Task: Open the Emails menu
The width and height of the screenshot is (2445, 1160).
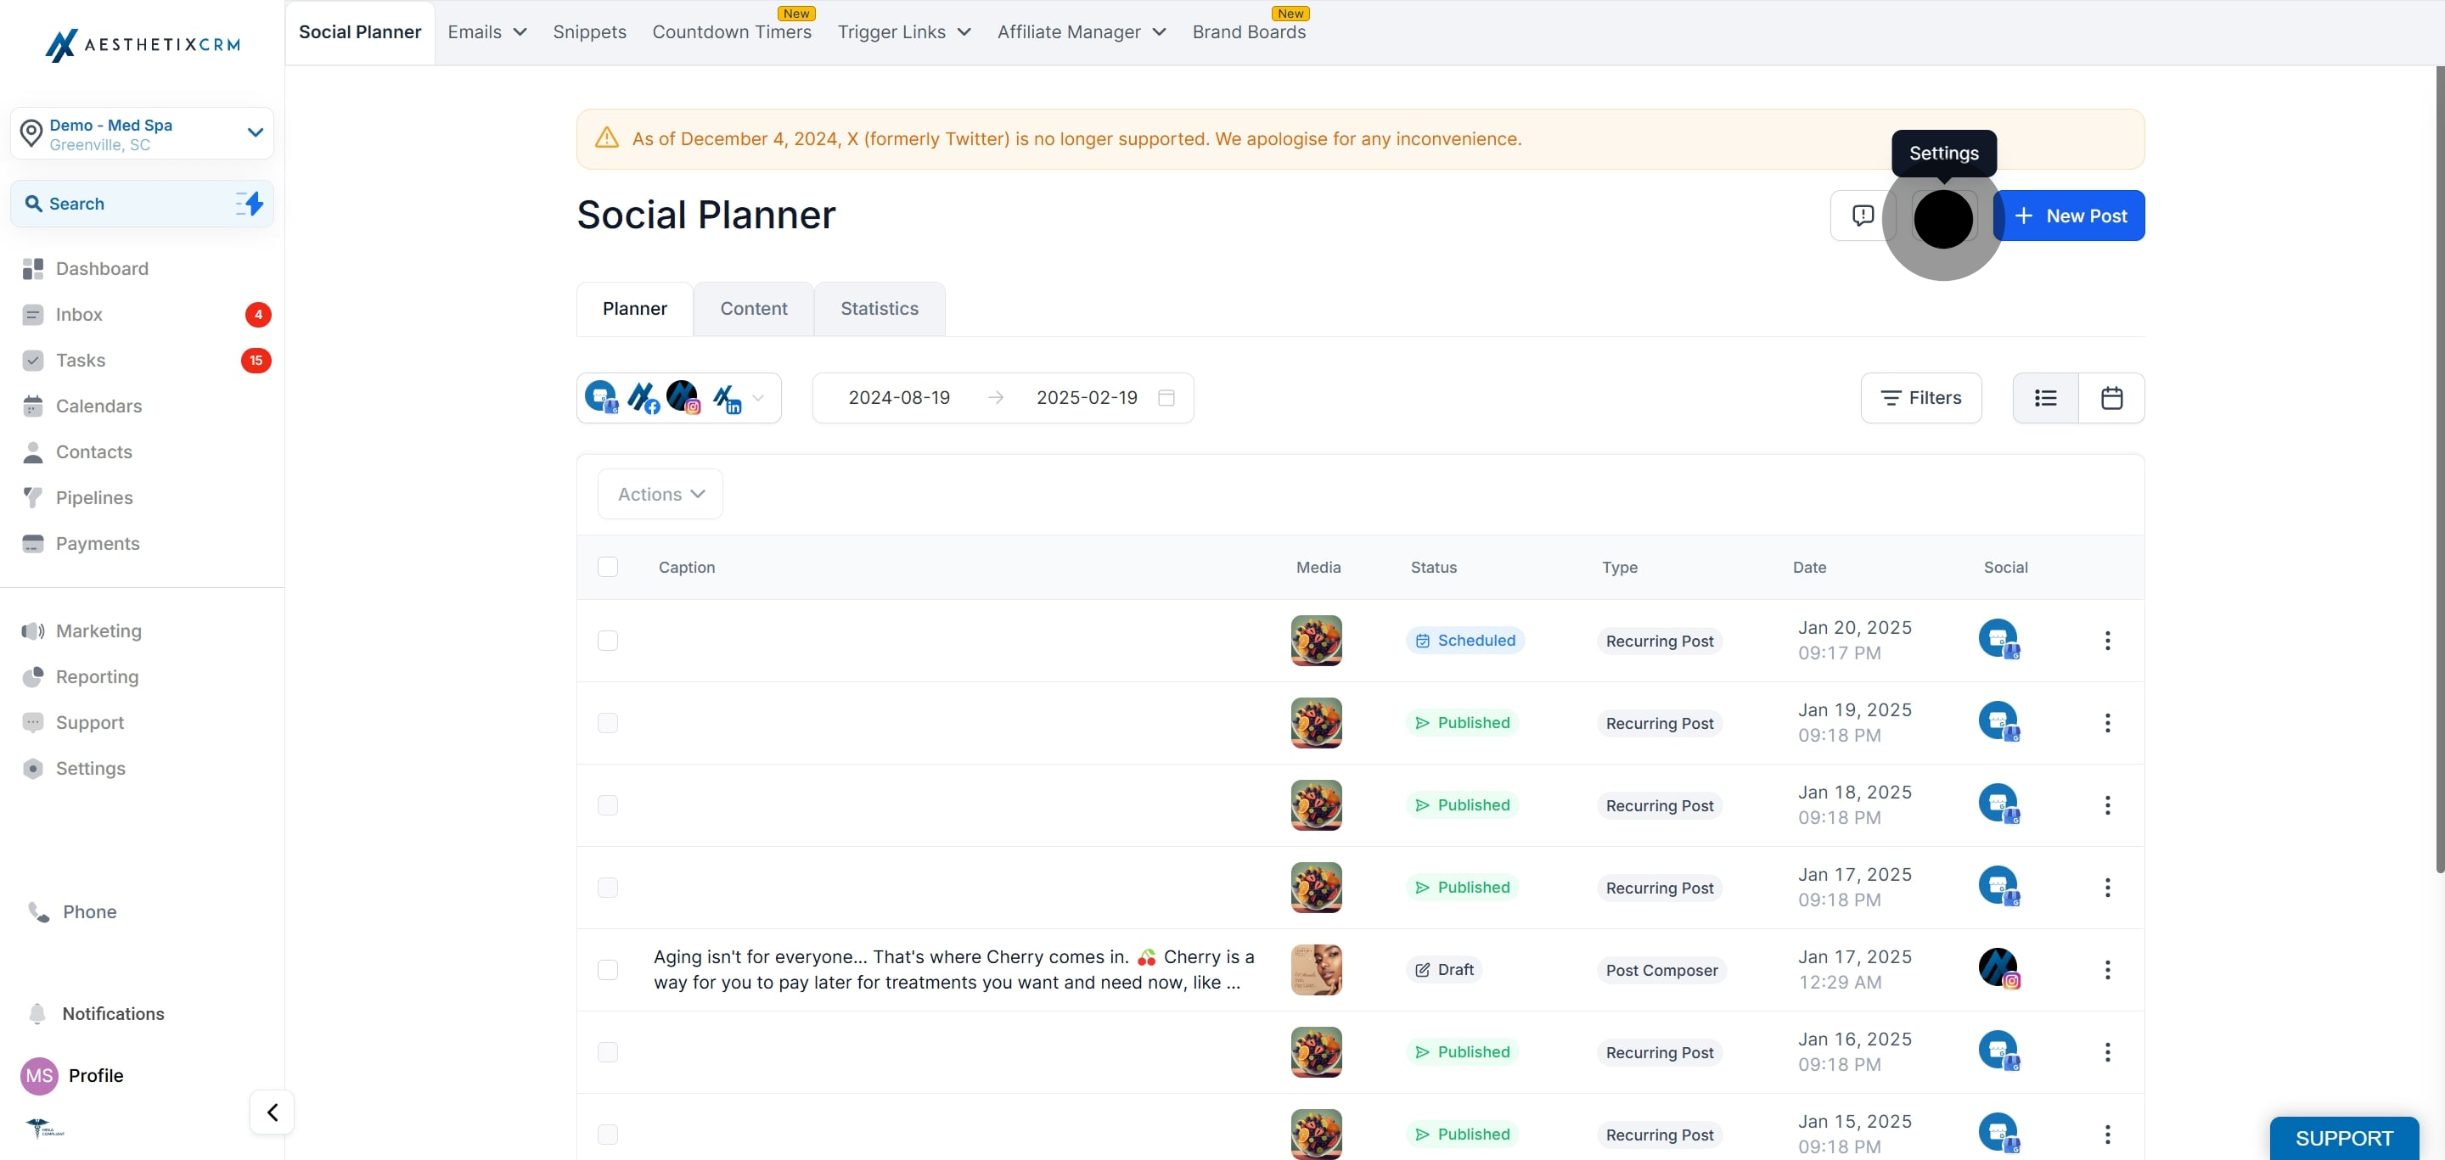Action: (487, 32)
